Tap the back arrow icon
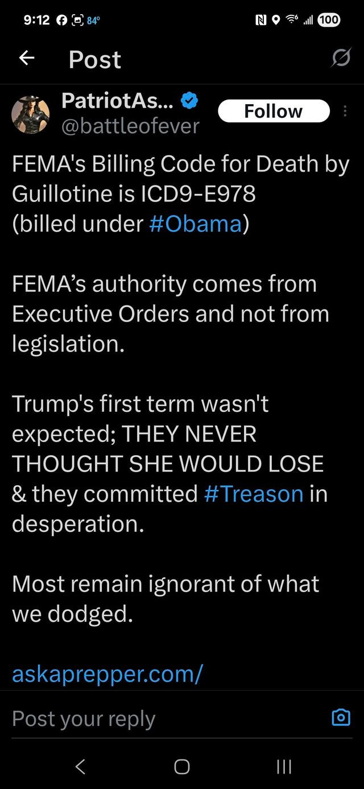Viewport: 364px width, 789px height. [x=27, y=59]
